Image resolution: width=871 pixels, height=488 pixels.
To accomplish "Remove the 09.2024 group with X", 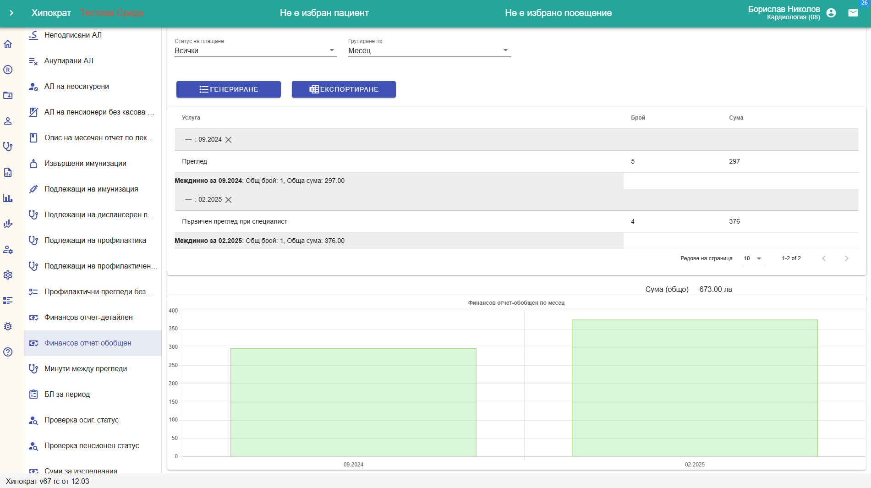I will (x=229, y=140).
